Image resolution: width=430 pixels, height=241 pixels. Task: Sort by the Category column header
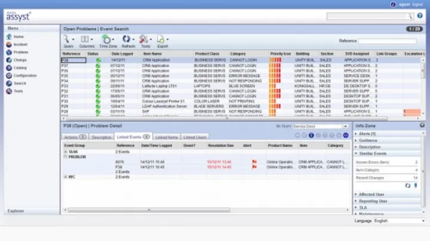(238, 54)
